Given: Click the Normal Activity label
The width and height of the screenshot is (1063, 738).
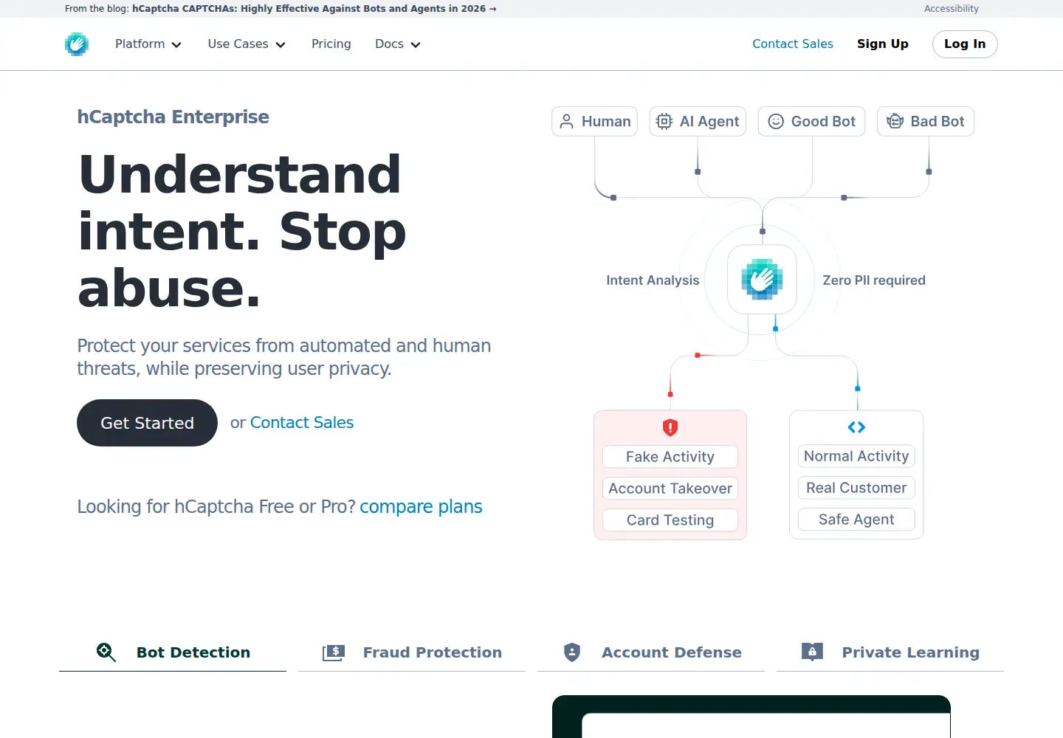Looking at the screenshot, I should click(856, 456).
